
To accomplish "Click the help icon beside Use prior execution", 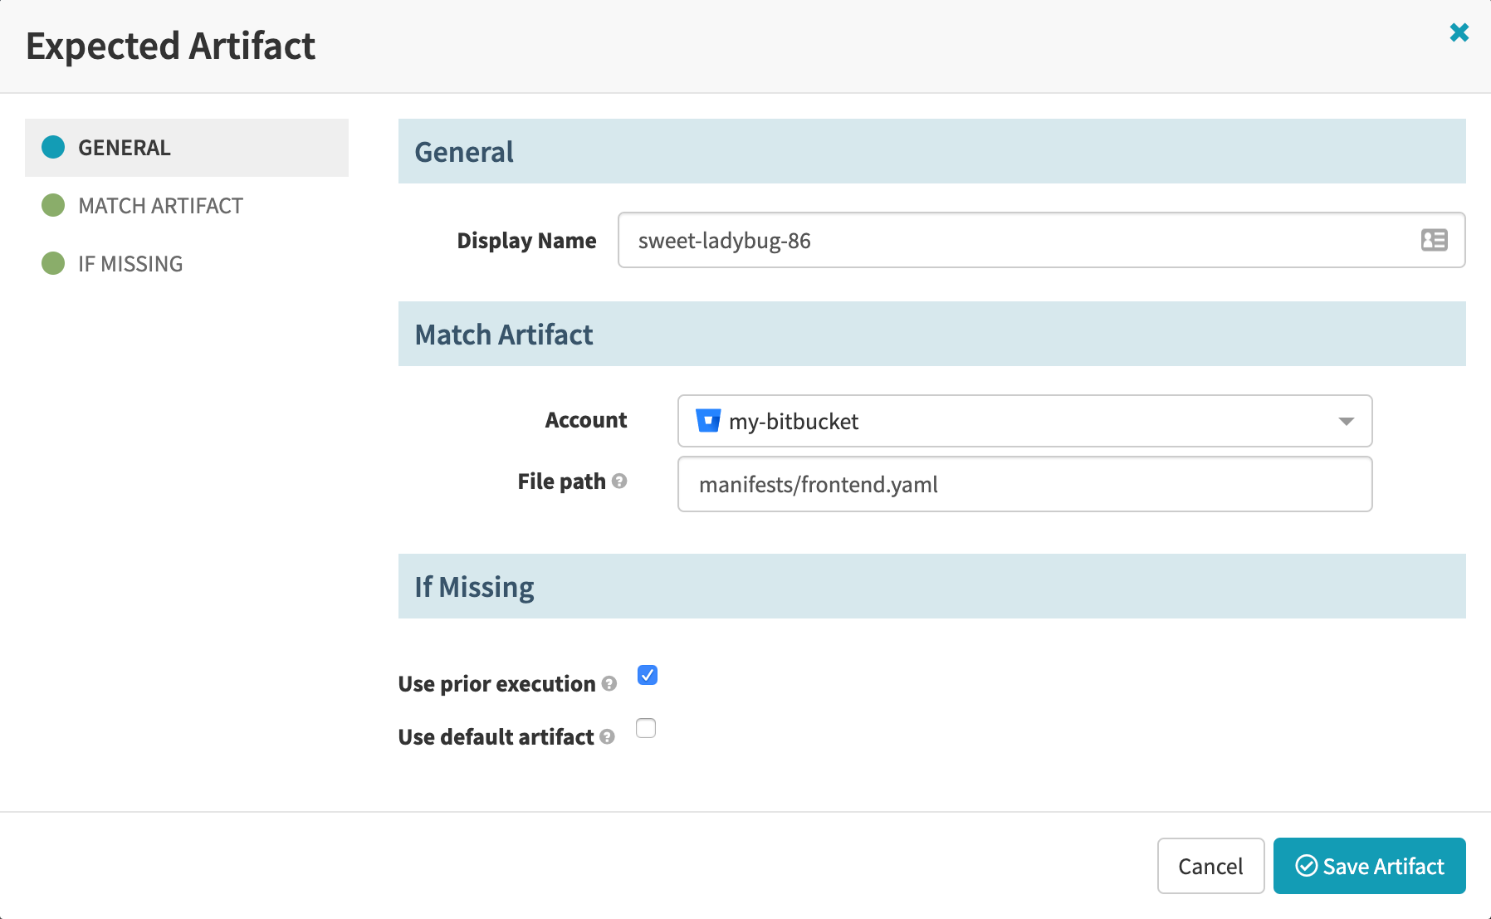I will [609, 685].
